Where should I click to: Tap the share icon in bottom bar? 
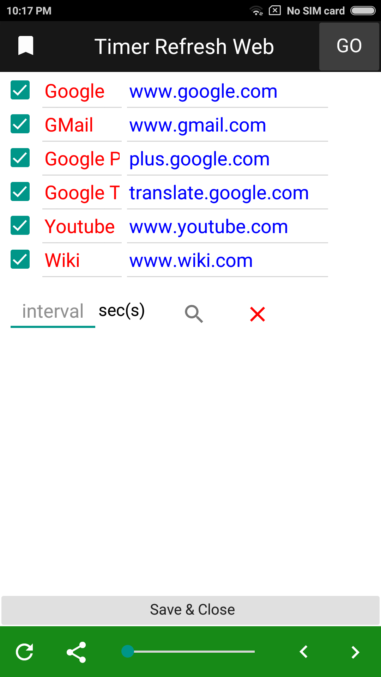76,652
